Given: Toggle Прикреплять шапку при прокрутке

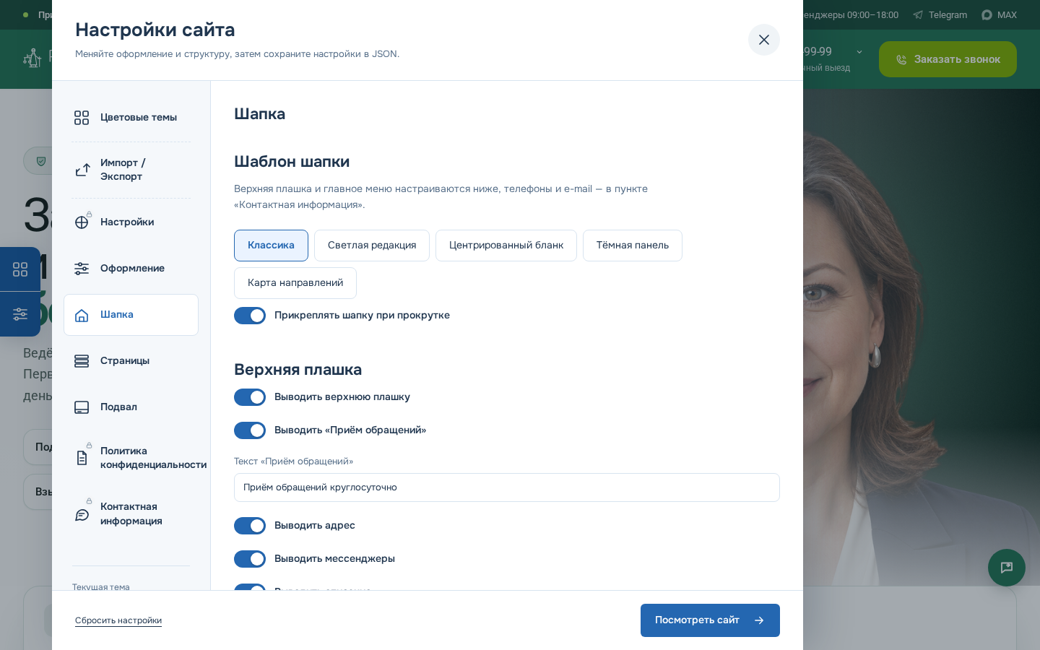Looking at the screenshot, I should 250,316.
